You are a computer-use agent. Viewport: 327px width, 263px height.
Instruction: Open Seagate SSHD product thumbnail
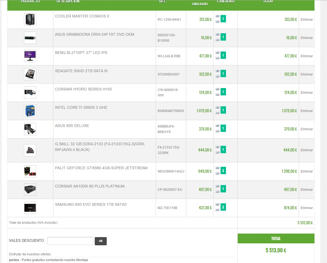(x=30, y=74)
